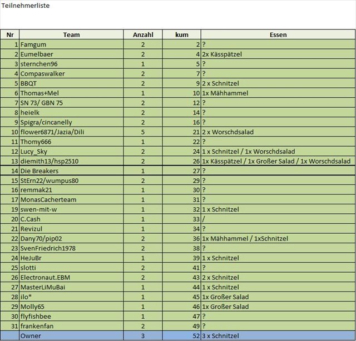Click the 'swen-mit-w' team cell
The width and height of the screenshot is (356, 341).
pyautogui.click(x=71, y=209)
